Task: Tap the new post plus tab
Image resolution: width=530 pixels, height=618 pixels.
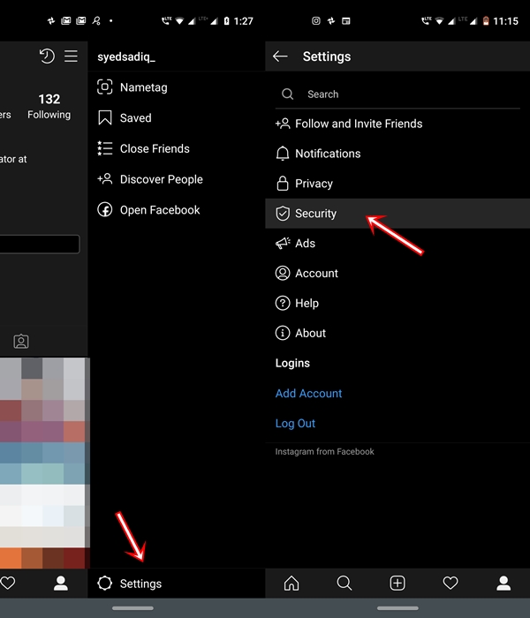Action: click(397, 583)
